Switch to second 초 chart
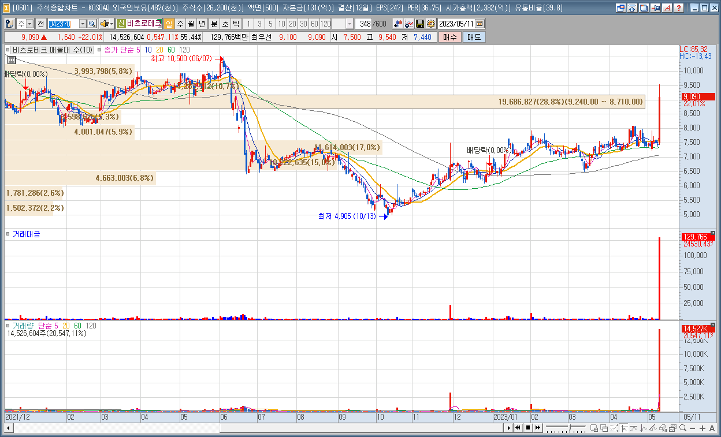The height and width of the screenshot is (437, 721). (225, 24)
